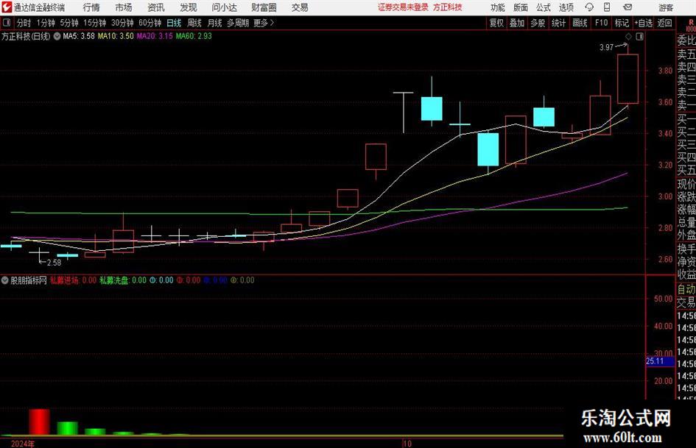This screenshot has width=696, height=448.
Task: Click the tall red indicator bar
Action: [x=40, y=422]
